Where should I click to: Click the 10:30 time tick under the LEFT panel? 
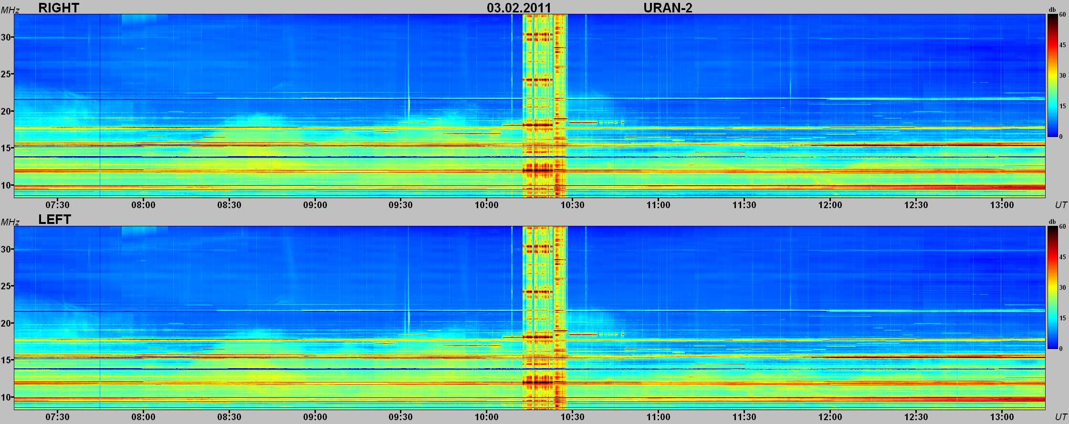pos(573,417)
